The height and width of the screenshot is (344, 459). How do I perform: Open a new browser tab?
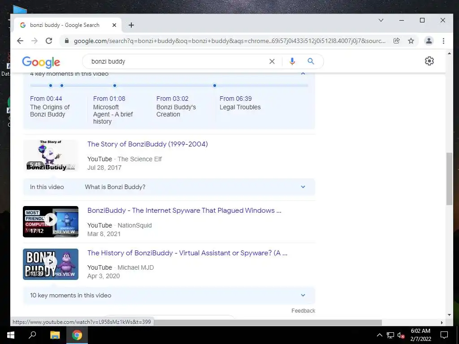[x=131, y=25]
